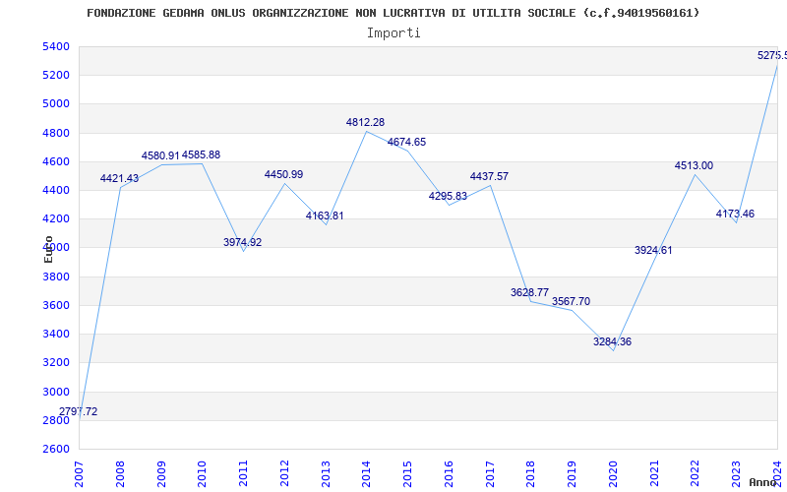Click the y-axis value 3800
787x492 pixels.
point(57,277)
